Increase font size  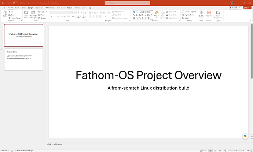(78, 12)
